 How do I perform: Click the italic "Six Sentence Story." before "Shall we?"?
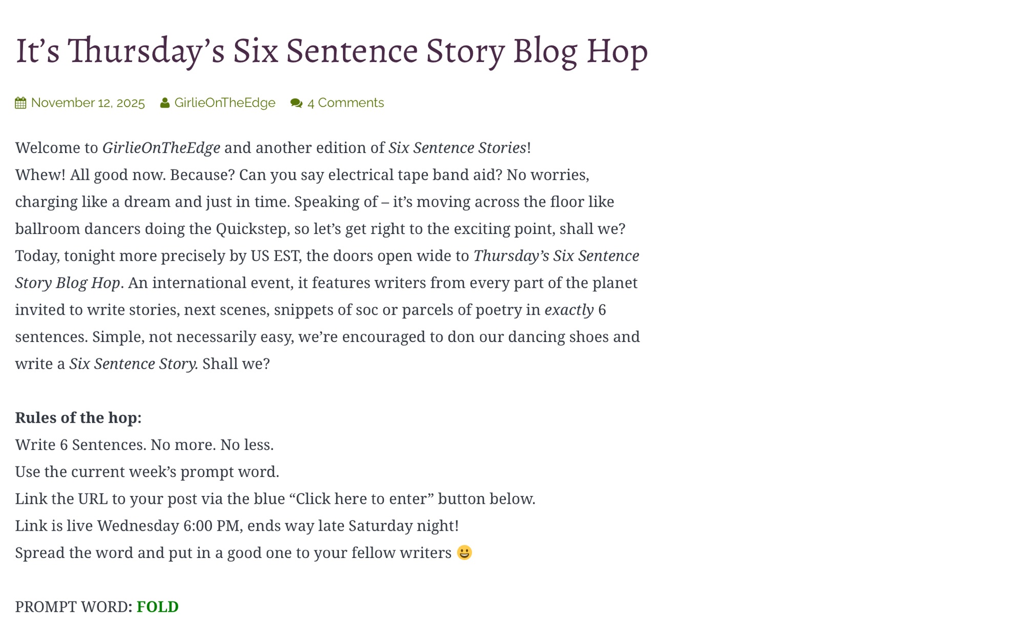134,364
